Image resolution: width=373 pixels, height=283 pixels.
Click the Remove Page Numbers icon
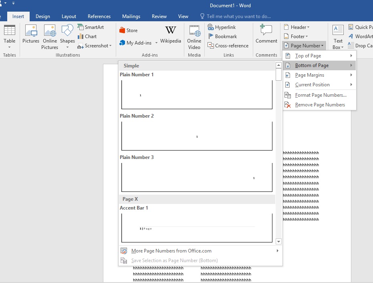coord(288,105)
